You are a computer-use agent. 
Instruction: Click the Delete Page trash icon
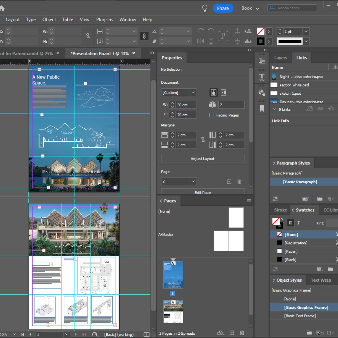coord(242,333)
